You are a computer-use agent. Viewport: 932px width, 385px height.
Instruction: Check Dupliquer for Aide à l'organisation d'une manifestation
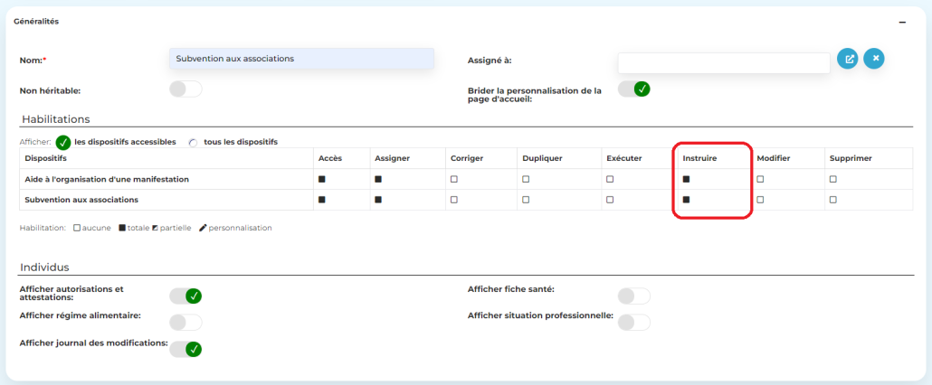tap(526, 179)
